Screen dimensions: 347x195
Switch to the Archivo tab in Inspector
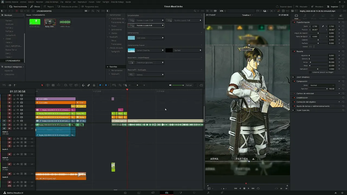(x=341, y=17)
